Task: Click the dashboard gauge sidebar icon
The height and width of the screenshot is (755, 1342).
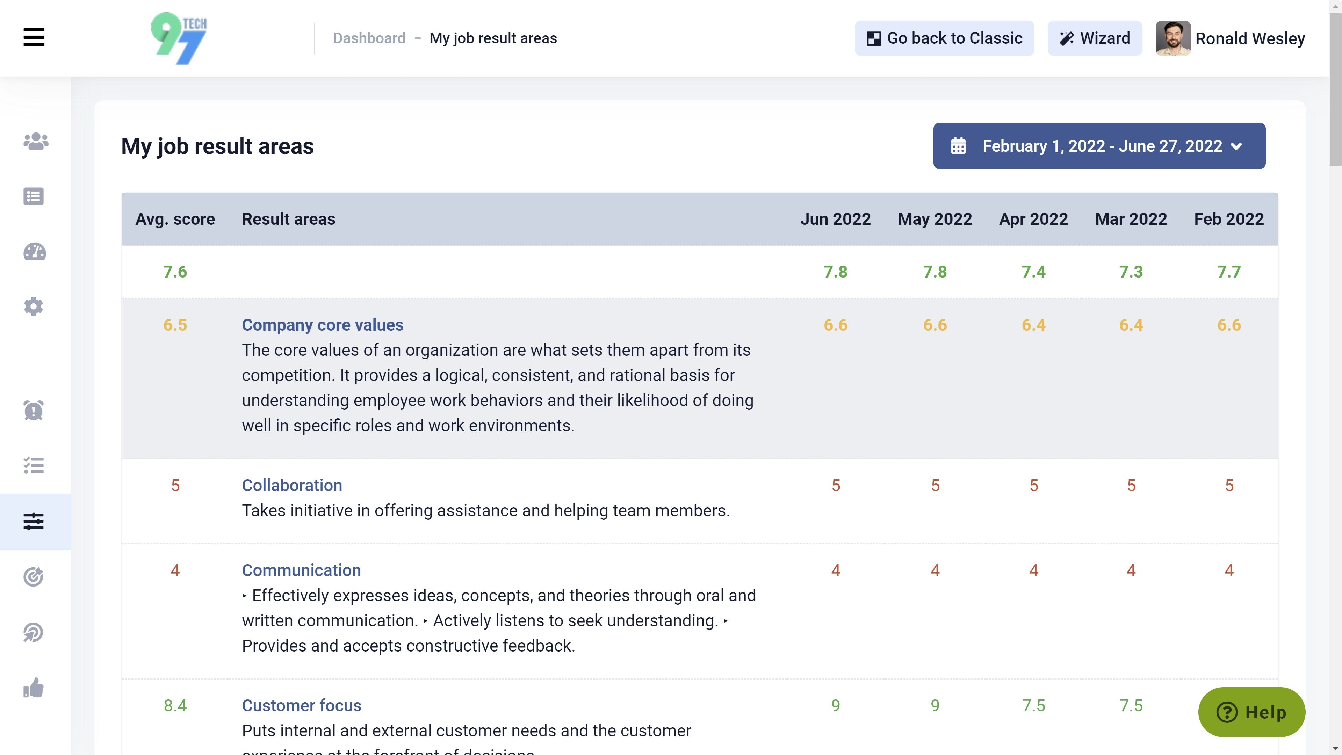Action: coord(35,252)
